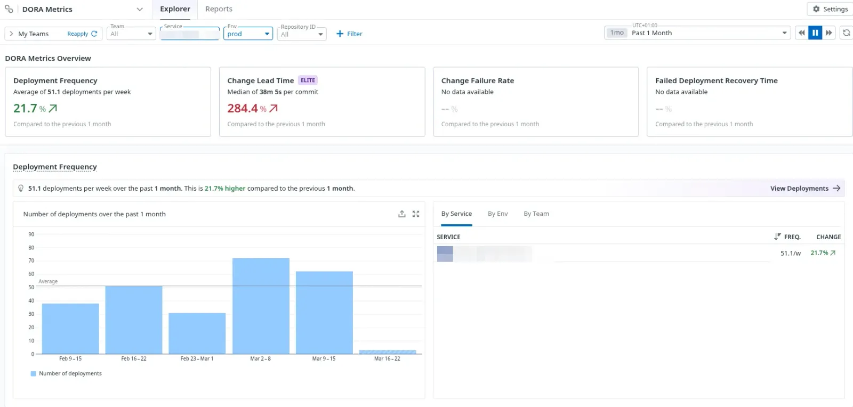Open the Team filter dropdown
The width and height of the screenshot is (853, 407).
pos(131,34)
